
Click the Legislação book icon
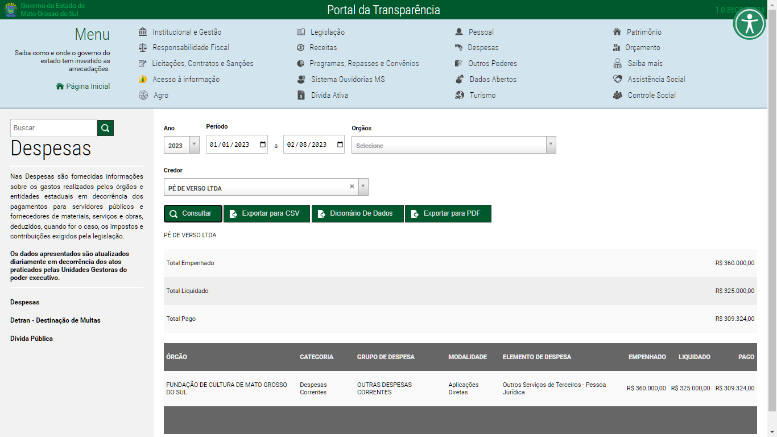pos(301,32)
